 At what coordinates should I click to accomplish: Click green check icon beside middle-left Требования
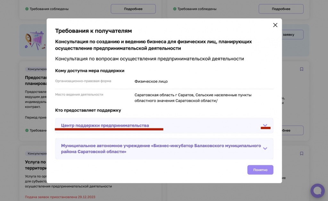click(x=27, y=130)
